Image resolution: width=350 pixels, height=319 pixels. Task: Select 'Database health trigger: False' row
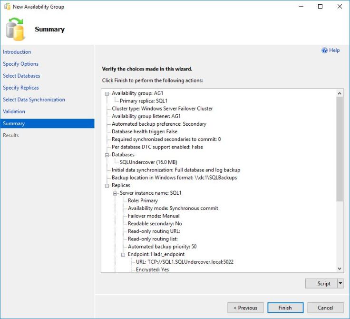click(145, 131)
